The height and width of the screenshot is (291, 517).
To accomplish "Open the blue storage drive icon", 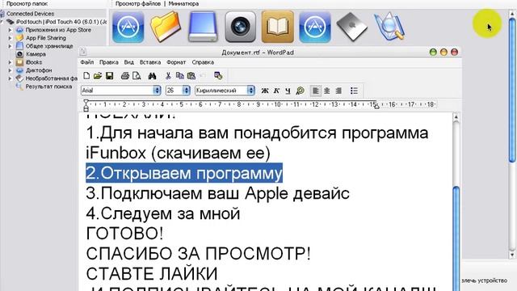I will coord(203,27).
